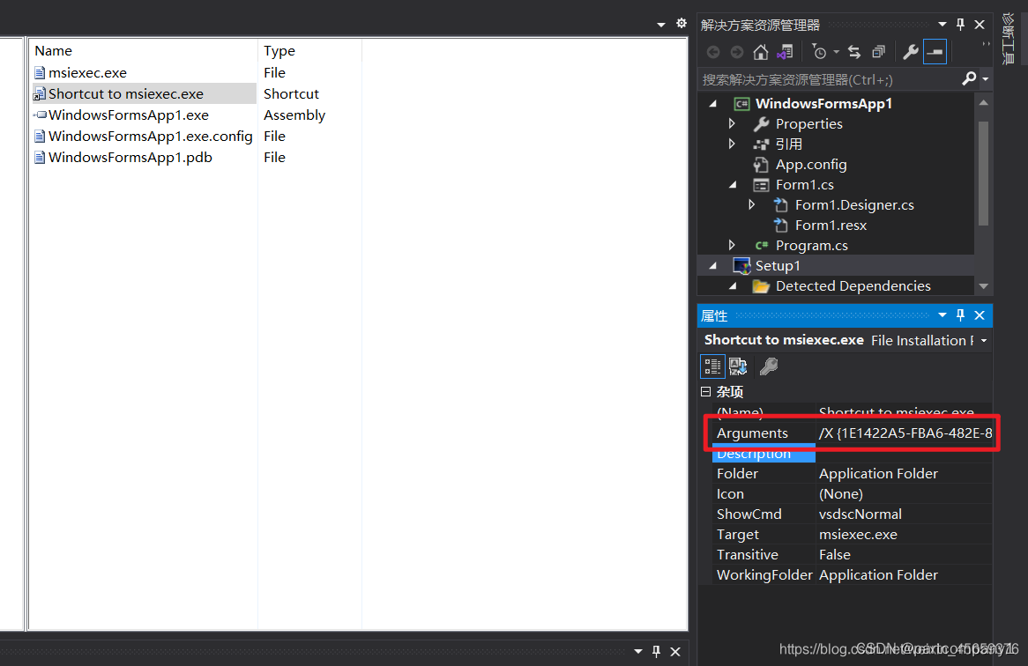Click the Solution Explorer Home icon

click(x=761, y=52)
